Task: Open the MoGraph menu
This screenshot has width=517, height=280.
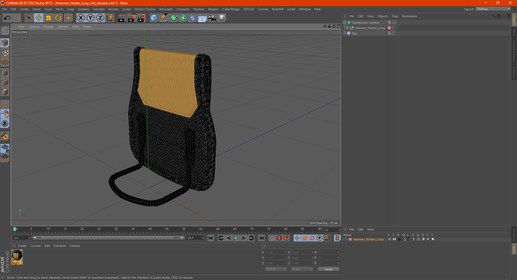Action: [x=166, y=9]
